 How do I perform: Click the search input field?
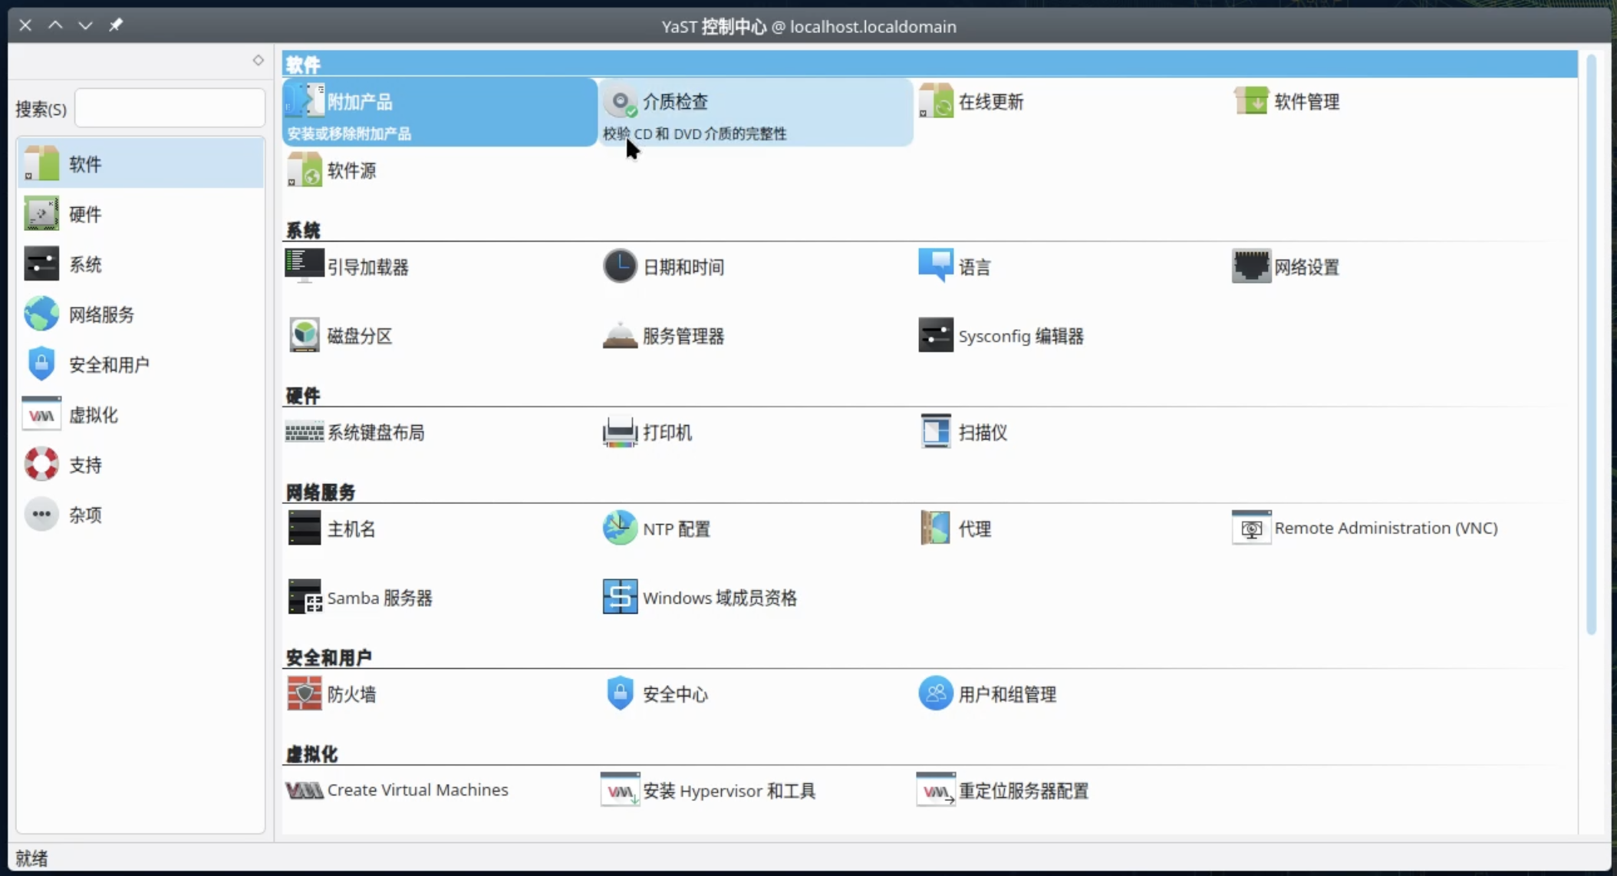[170, 108]
